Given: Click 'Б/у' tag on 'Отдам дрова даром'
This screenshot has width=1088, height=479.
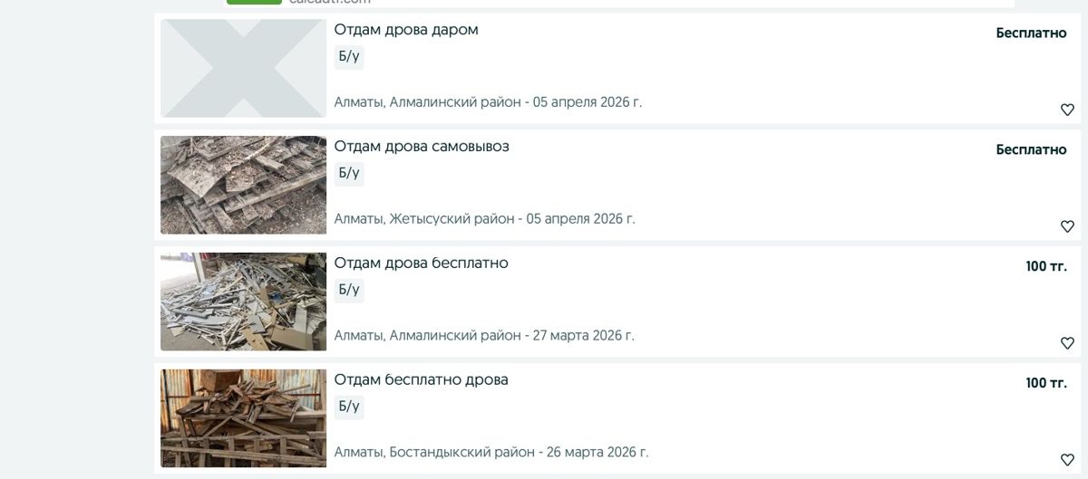Looking at the screenshot, I should 349,56.
